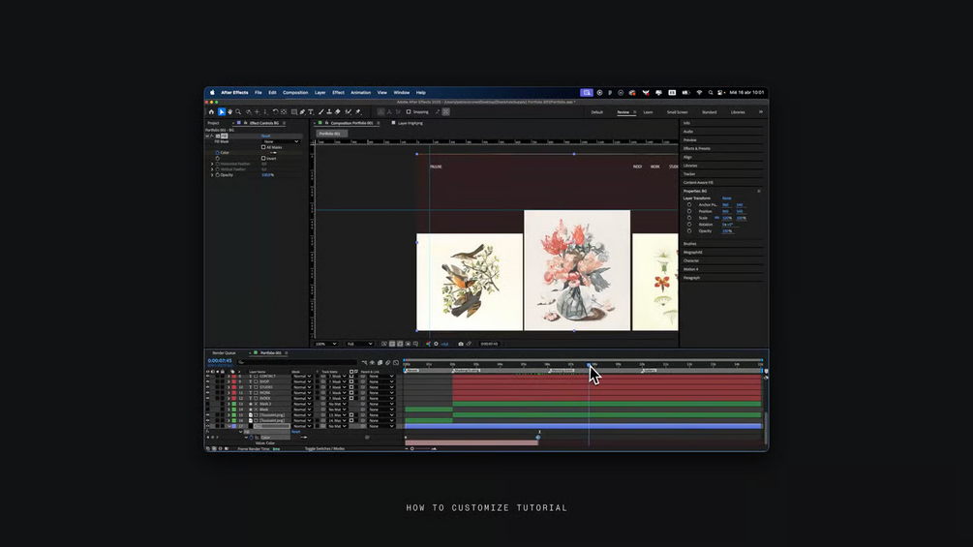Viewport: 973px width, 547px height.
Task: Open the Composition menu
Action: [x=295, y=92]
